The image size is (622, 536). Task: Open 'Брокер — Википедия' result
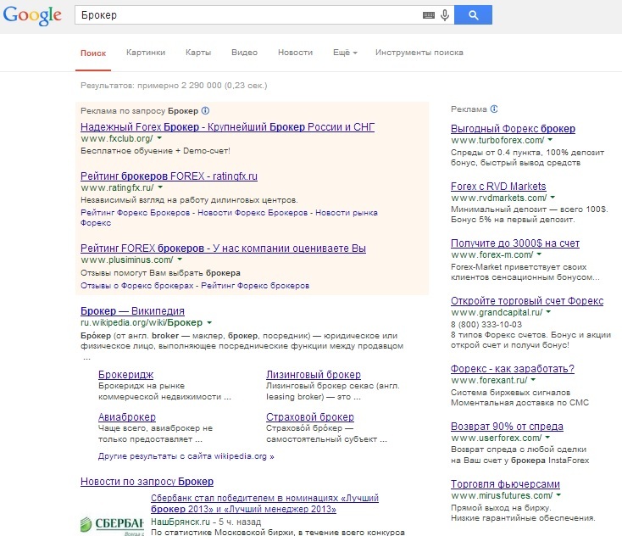(132, 311)
